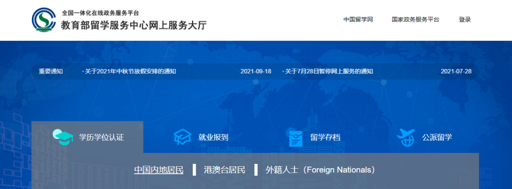Click the 重要通知 label

point(51,71)
